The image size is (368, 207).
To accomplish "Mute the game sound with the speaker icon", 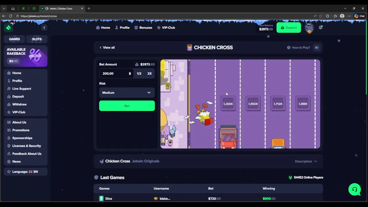I will click(317, 47).
